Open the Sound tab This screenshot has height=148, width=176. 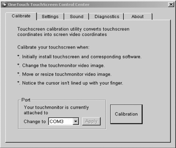[77, 17]
